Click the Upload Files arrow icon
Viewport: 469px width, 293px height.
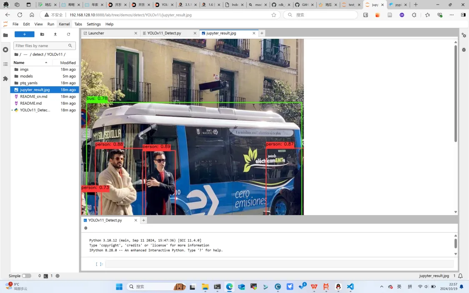[x=55, y=34]
